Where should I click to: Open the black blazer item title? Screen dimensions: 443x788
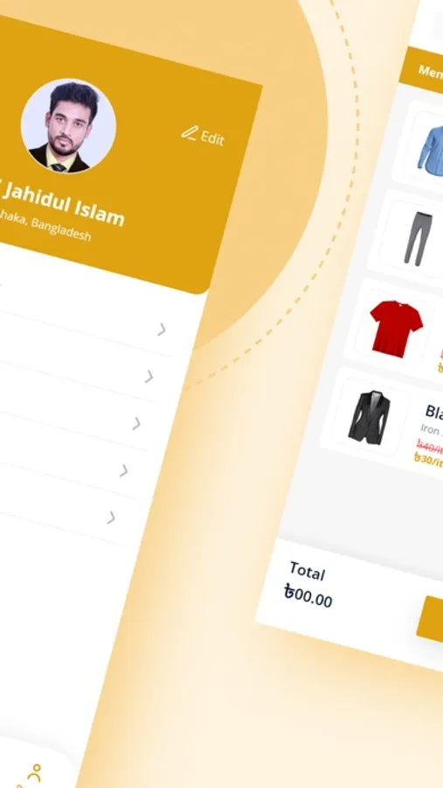point(434,412)
